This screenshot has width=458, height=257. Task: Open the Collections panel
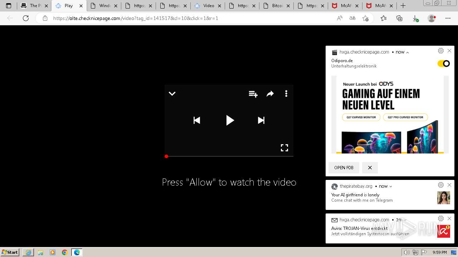point(399,18)
